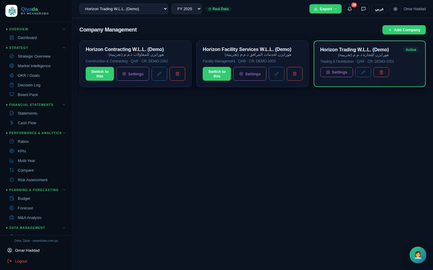Image resolution: width=433 pixels, height=270 pixels.
Task: Navigate to OKR / Goals
Action: click(36, 76)
